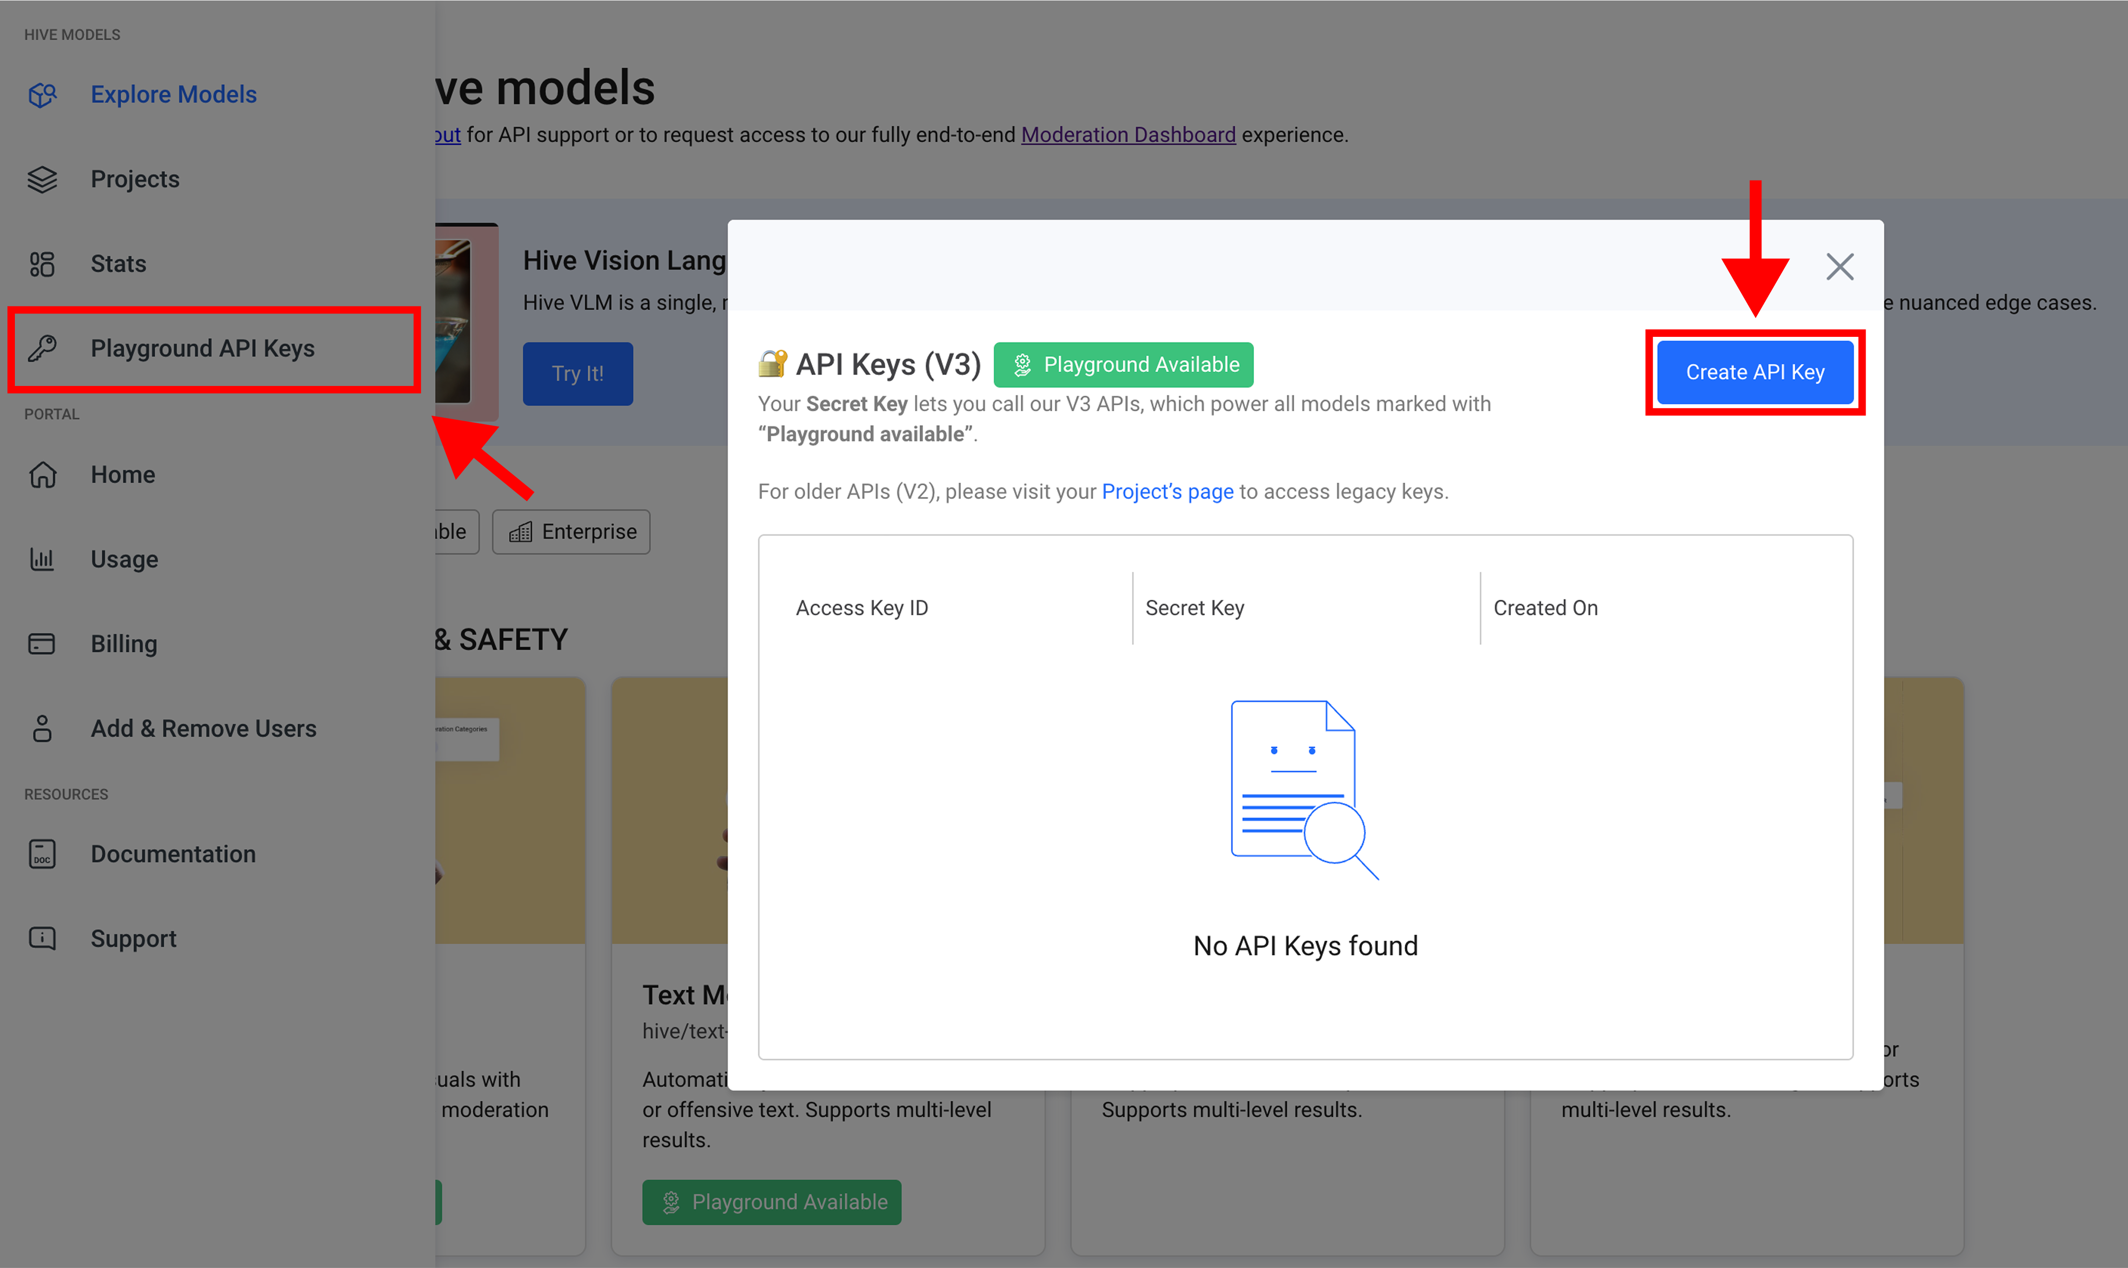
Task: Click the Projects layers icon
Action: point(42,180)
